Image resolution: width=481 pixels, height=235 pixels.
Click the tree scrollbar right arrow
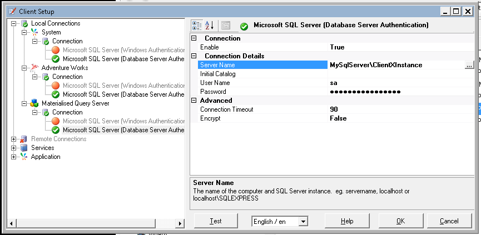pyautogui.click(x=180, y=224)
